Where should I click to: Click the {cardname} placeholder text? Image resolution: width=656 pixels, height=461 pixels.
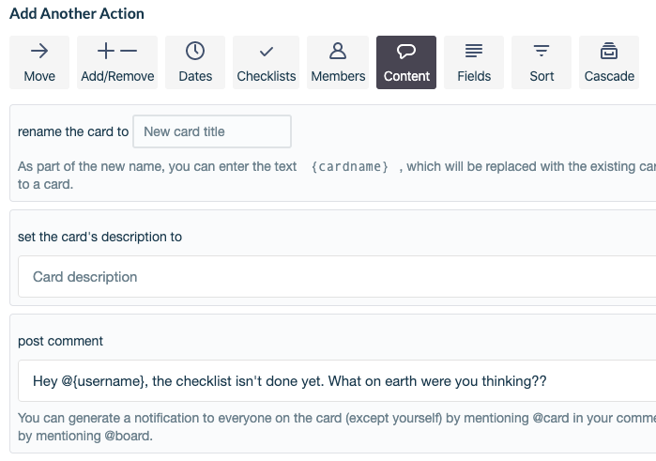click(x=350, y=166)
